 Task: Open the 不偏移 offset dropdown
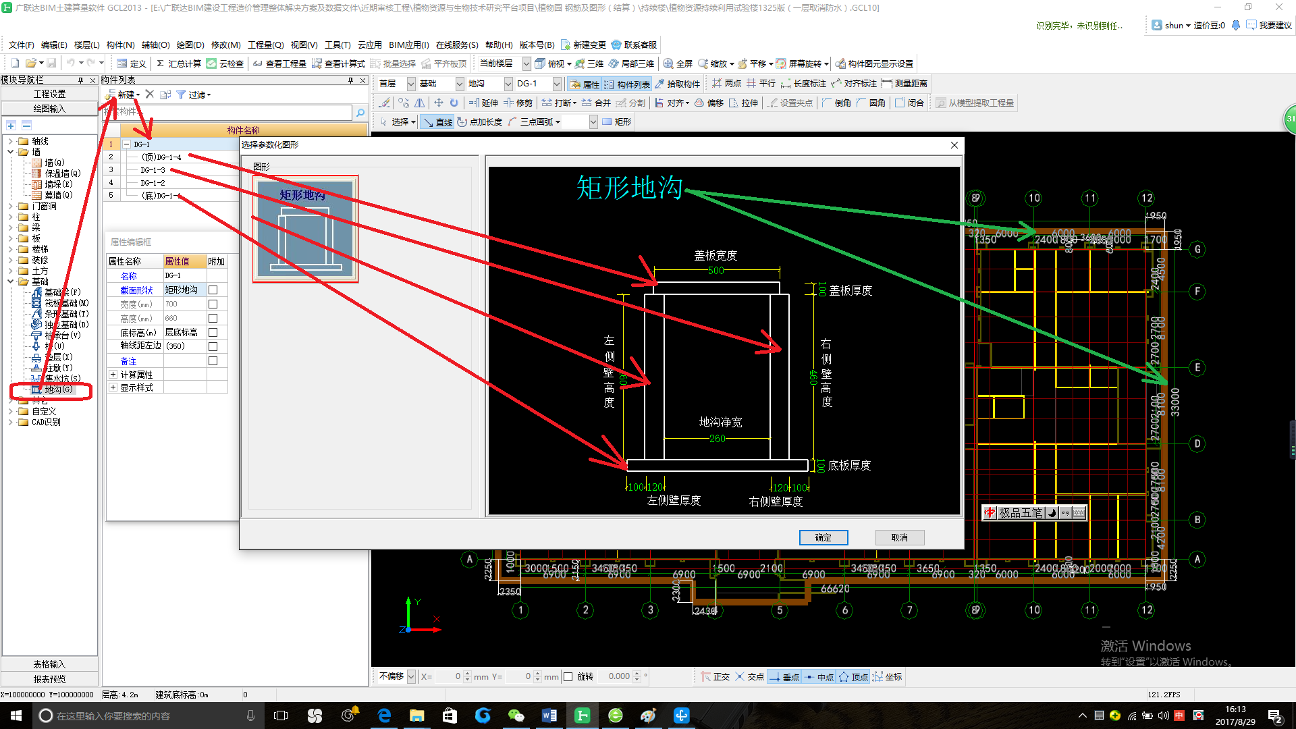pos(411,676)
